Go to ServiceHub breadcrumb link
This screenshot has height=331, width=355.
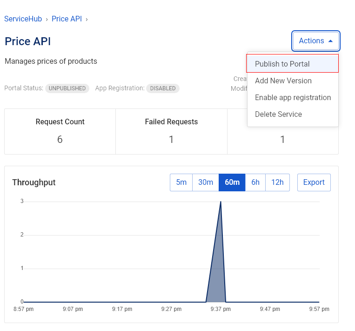tap(23, 19)
